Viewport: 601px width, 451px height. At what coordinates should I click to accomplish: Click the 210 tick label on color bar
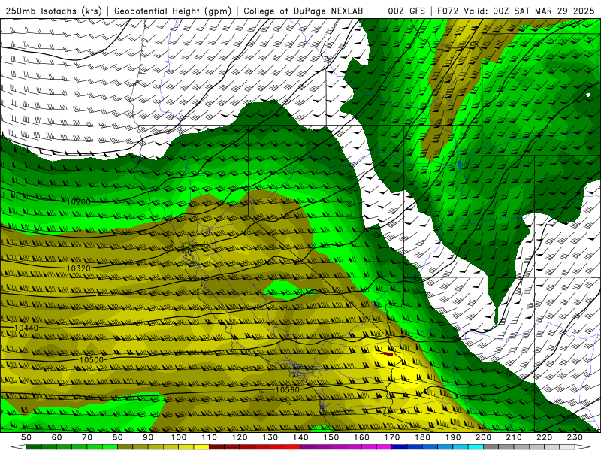514,437
